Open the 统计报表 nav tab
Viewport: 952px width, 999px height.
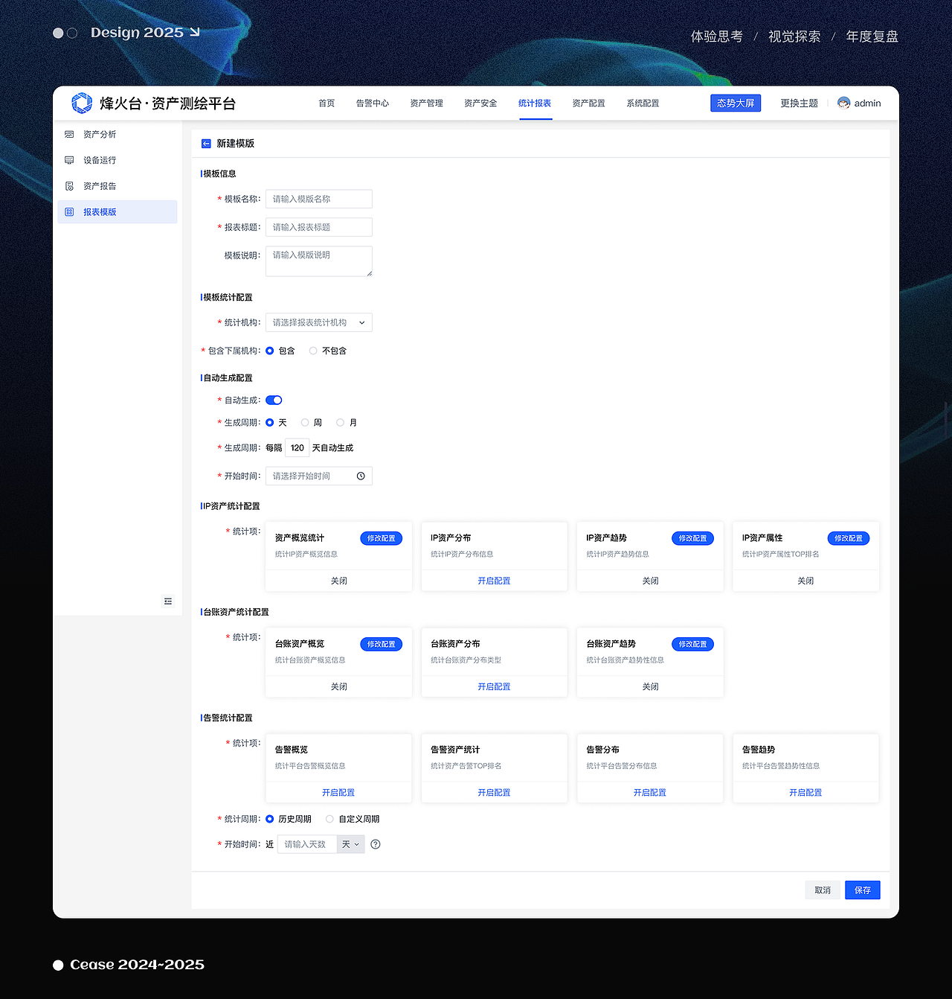(535, 103)
